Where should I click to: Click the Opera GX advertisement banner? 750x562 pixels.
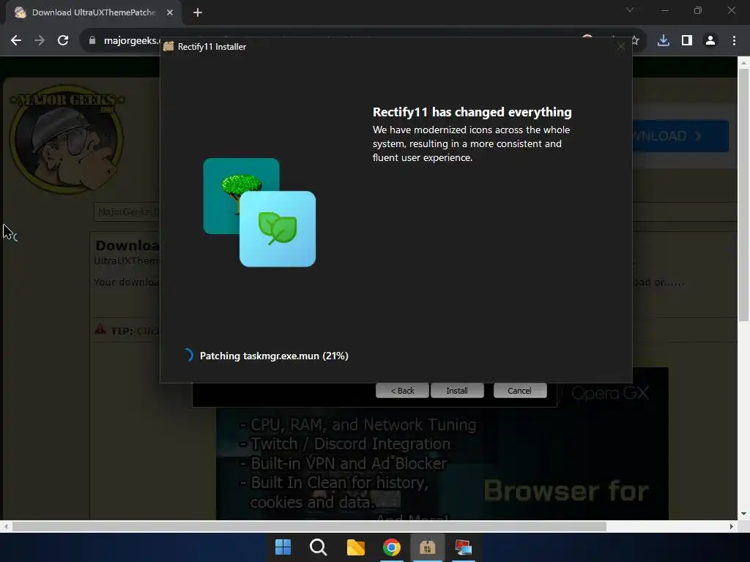tap(442, 462)
